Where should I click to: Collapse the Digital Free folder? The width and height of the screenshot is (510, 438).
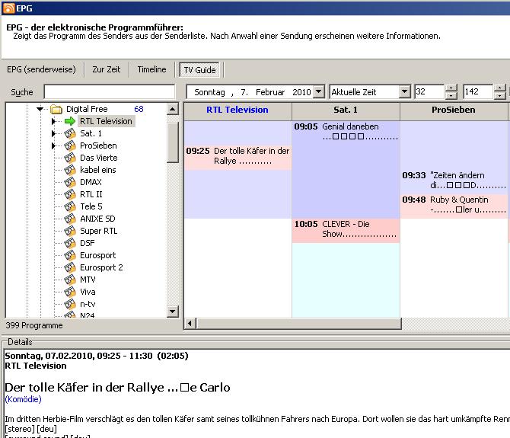(x=40, y=110)
